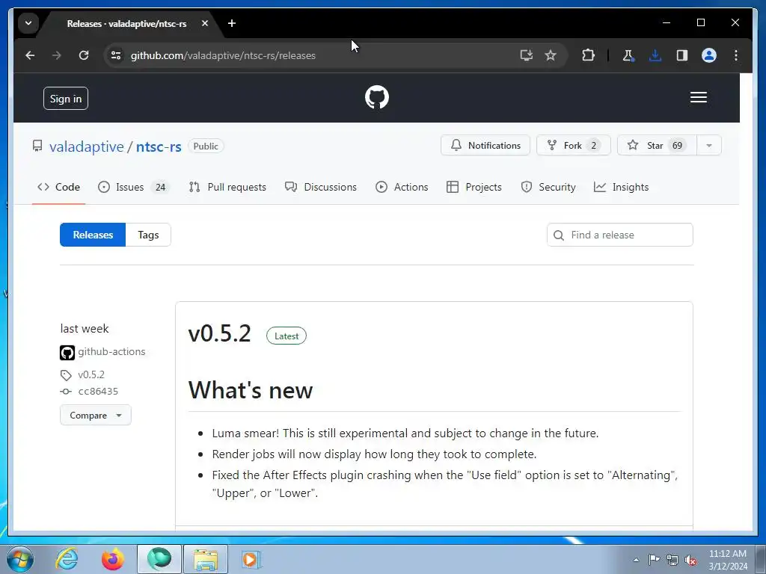Open the Actions tab
The height and width of the screenshot is (574, 766).
pos(402,188)
